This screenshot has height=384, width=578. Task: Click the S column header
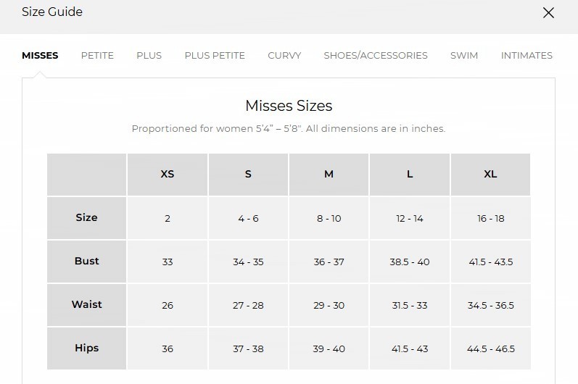(248, 175)
